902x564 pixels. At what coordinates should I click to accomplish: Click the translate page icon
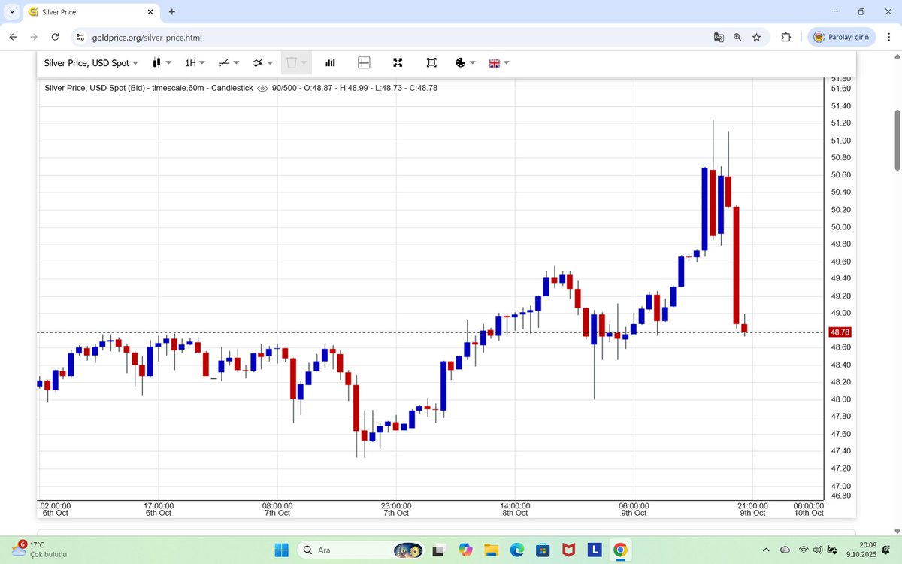719,37
